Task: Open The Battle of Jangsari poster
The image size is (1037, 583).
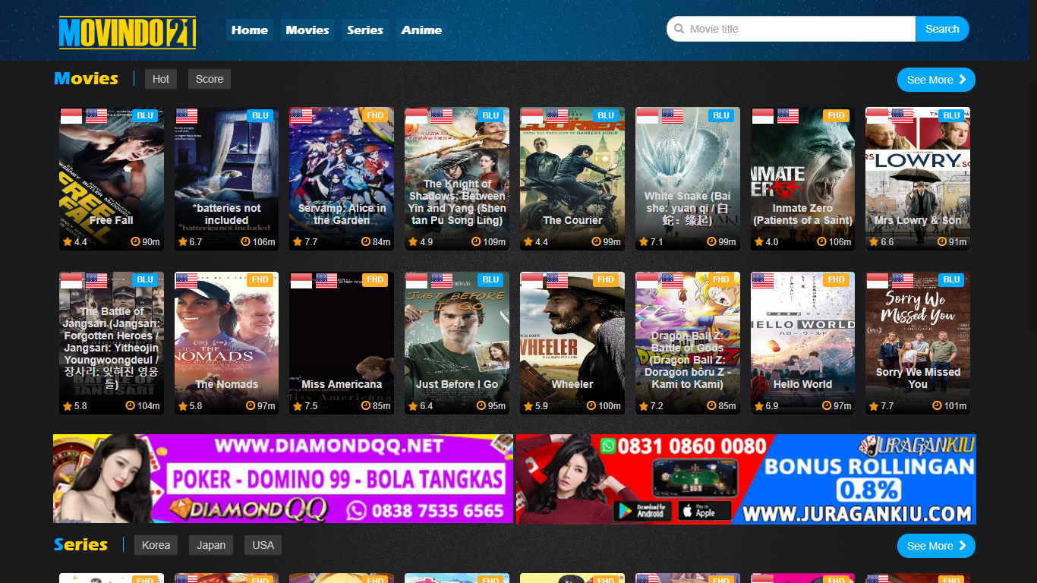Action: (112, 343)
